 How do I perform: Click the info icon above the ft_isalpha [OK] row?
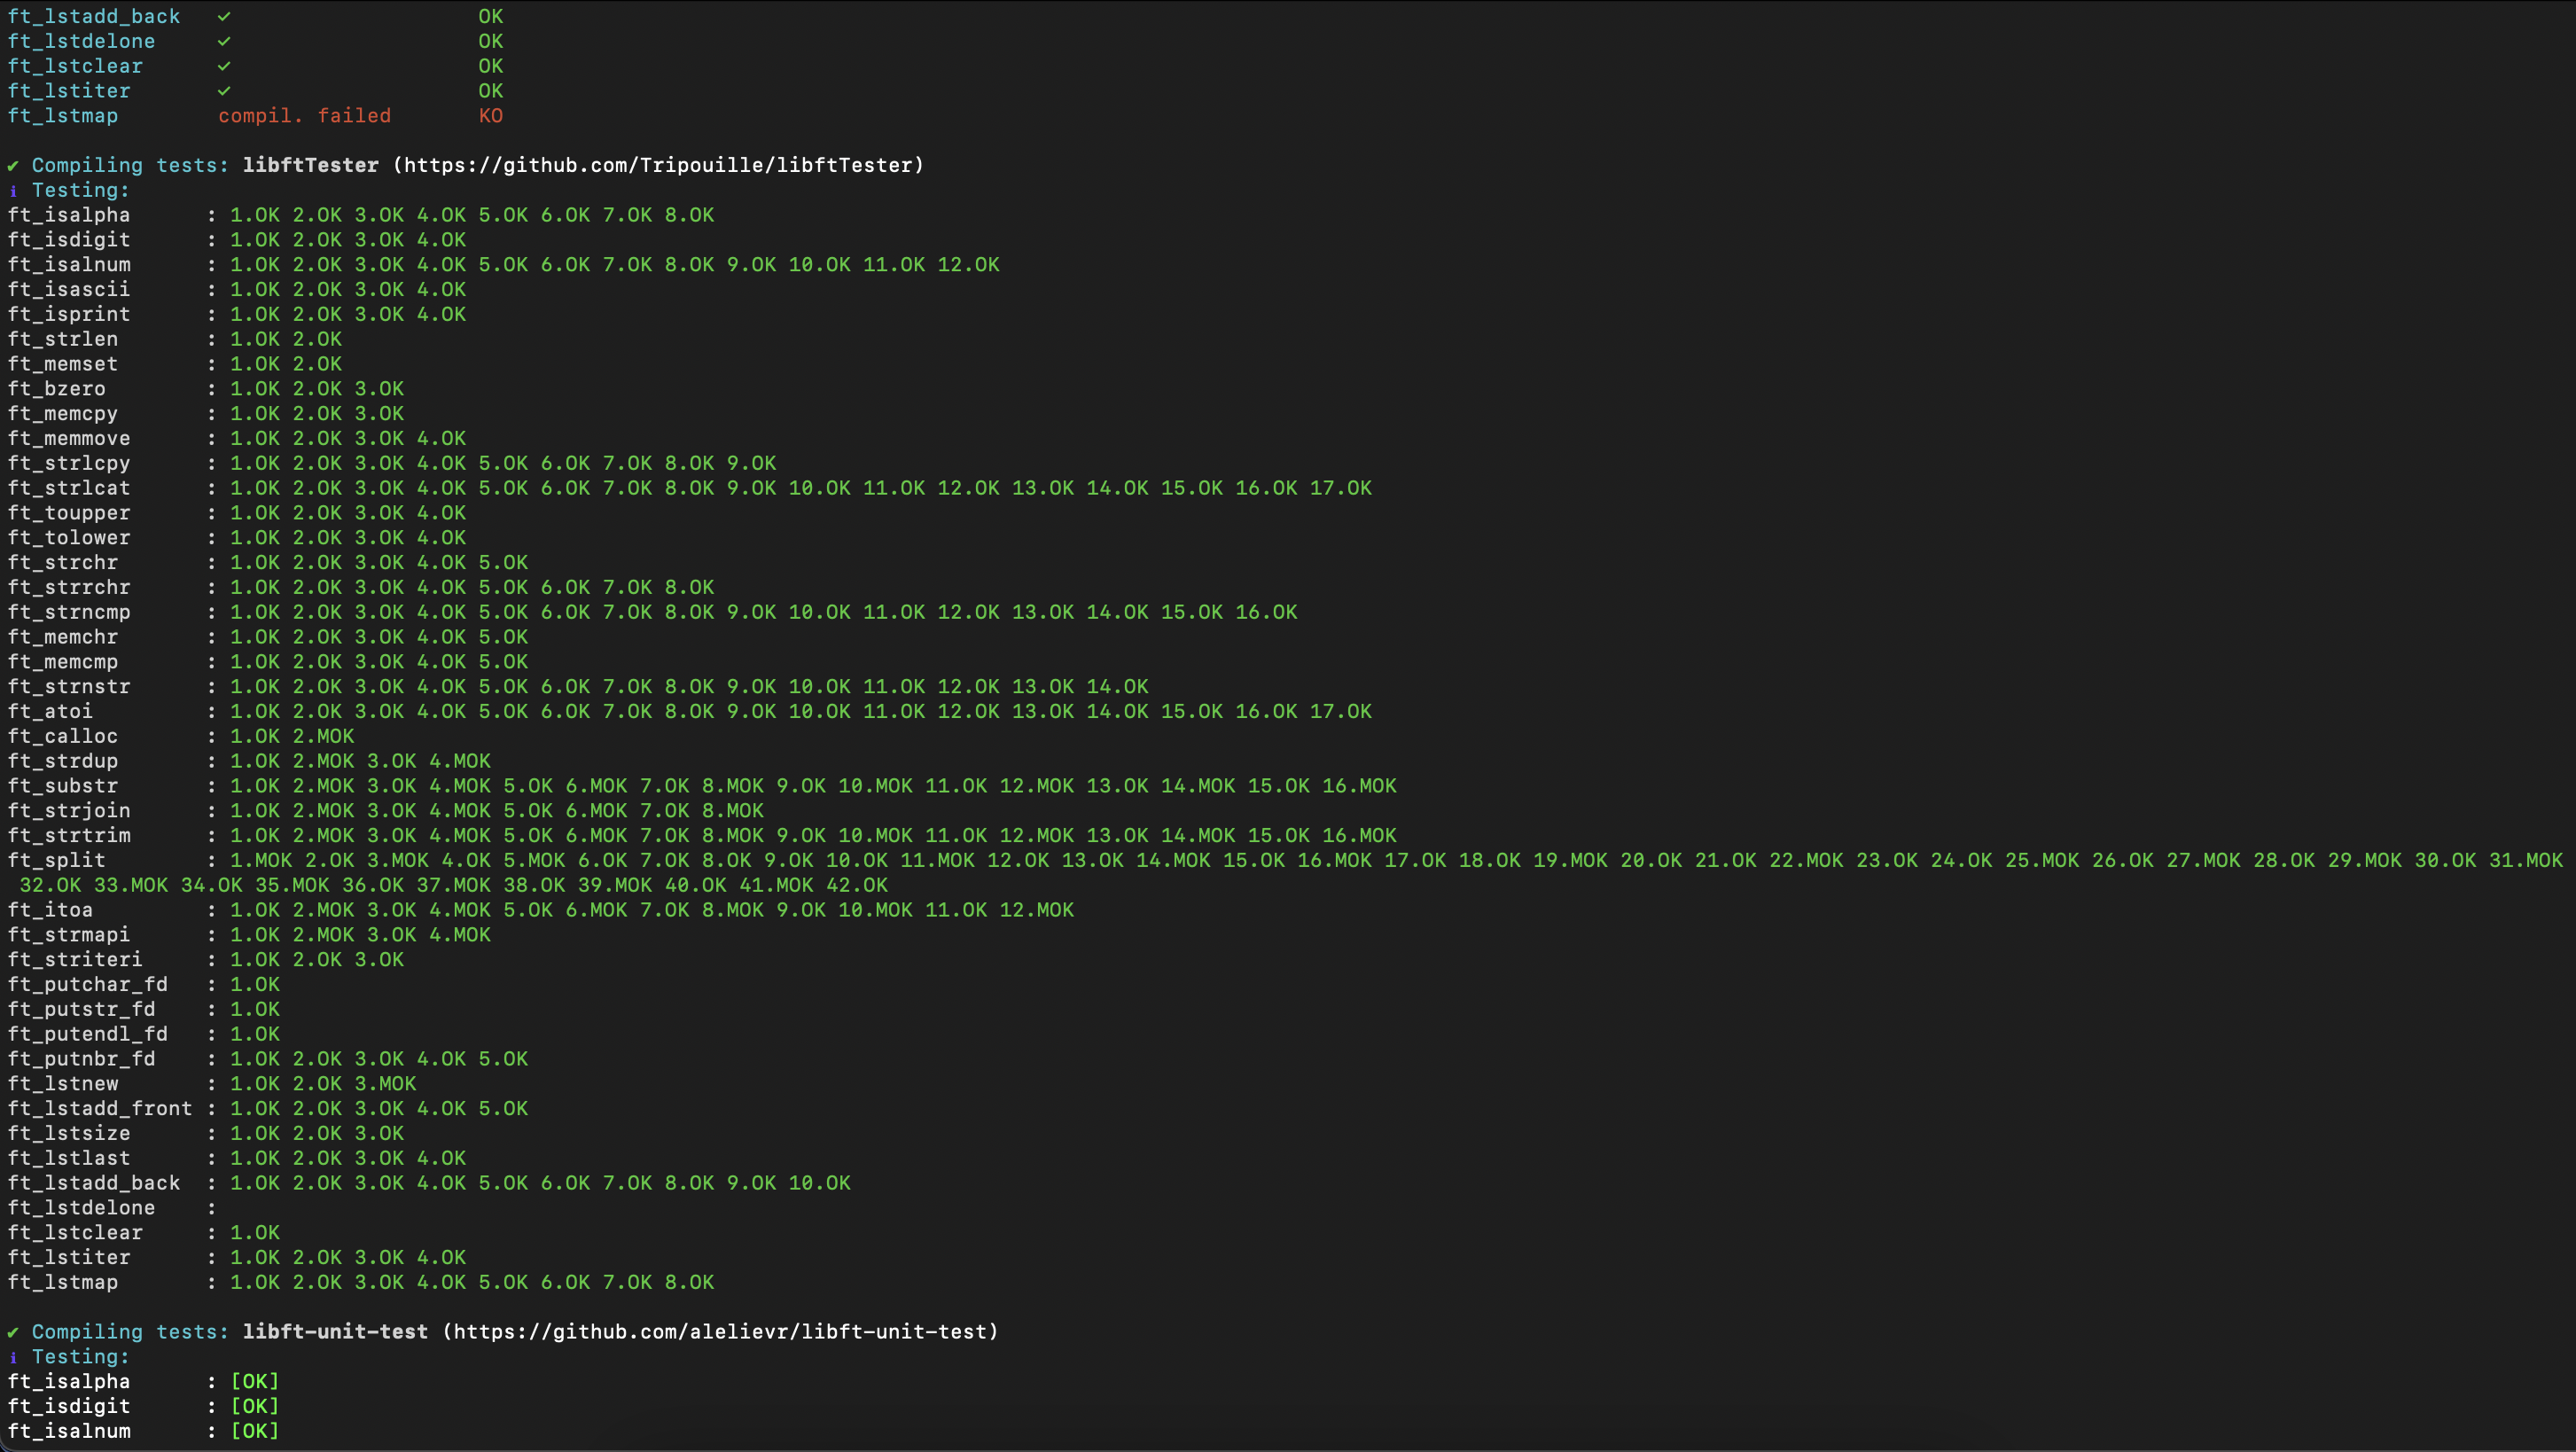pos(13,1357)
